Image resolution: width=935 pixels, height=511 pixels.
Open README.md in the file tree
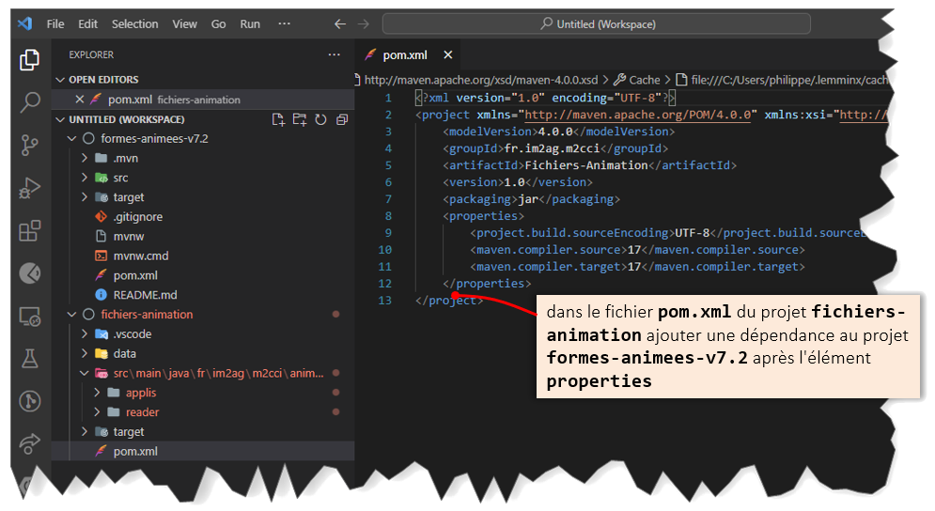pyautogui.click(x=145, y=295)
